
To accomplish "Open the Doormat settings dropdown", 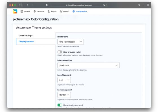I will tap(89, 65).
